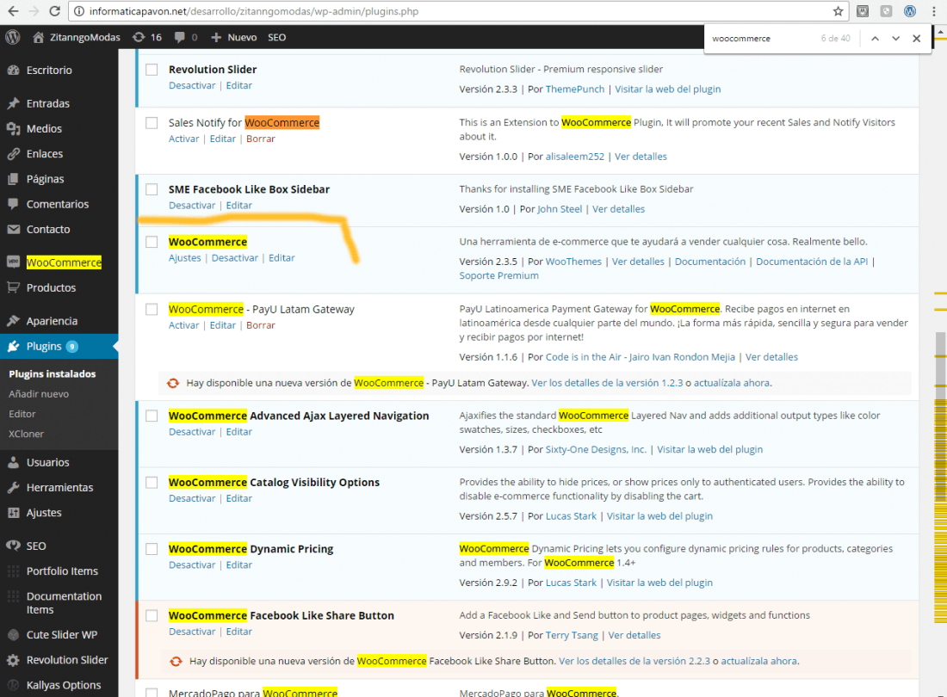The height and width of the screenshot is (697, 947).
Task: Click the Comentarios speech bubble icon
Action: click(13, 204)
